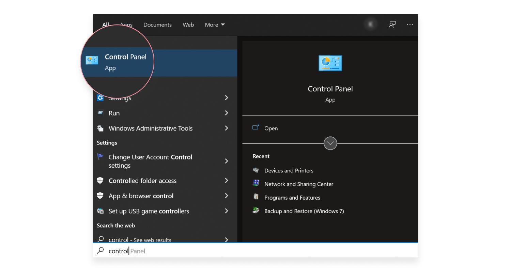Select Change User Account Control settings text

[150, 161]
